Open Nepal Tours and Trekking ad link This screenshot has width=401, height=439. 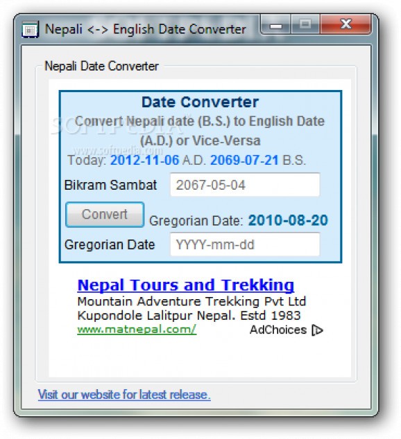[186, 285]
